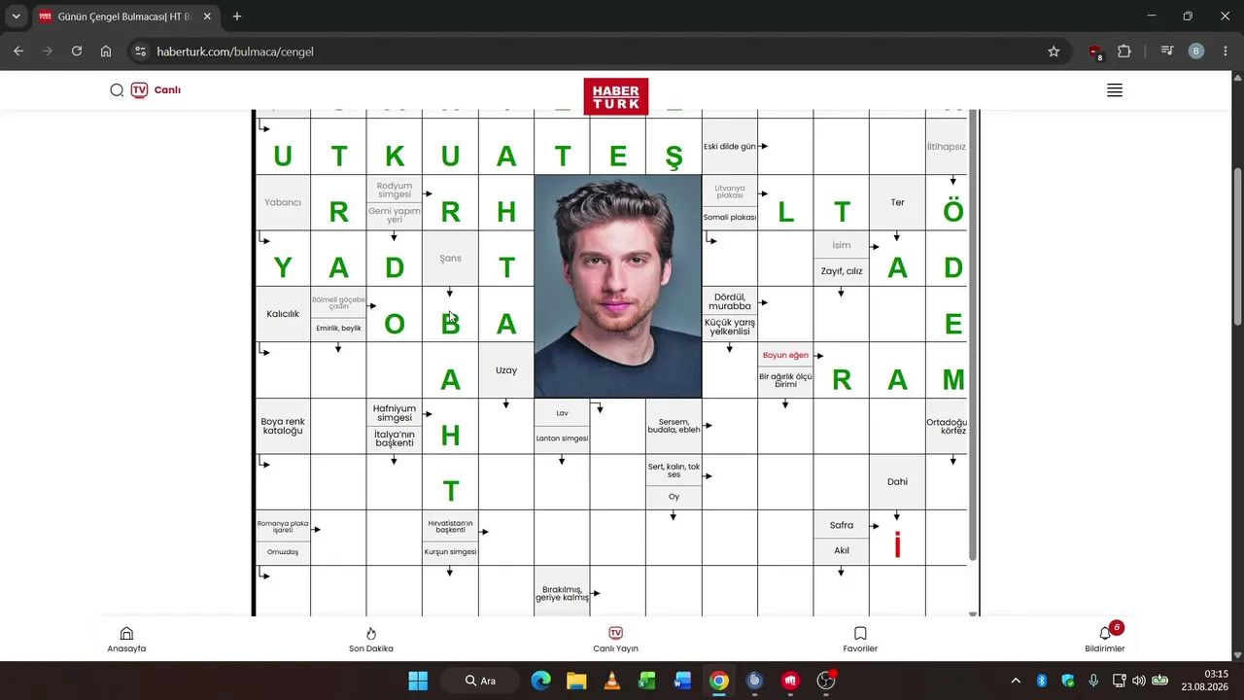The image size is (1244, 700).
Task: Select the 'Kalıcılık' clue cell
Action: 283,314
